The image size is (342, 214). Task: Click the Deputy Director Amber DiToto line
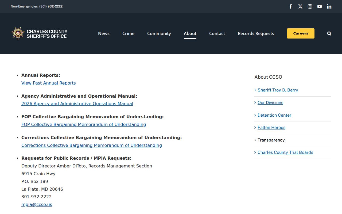(87, 166)
